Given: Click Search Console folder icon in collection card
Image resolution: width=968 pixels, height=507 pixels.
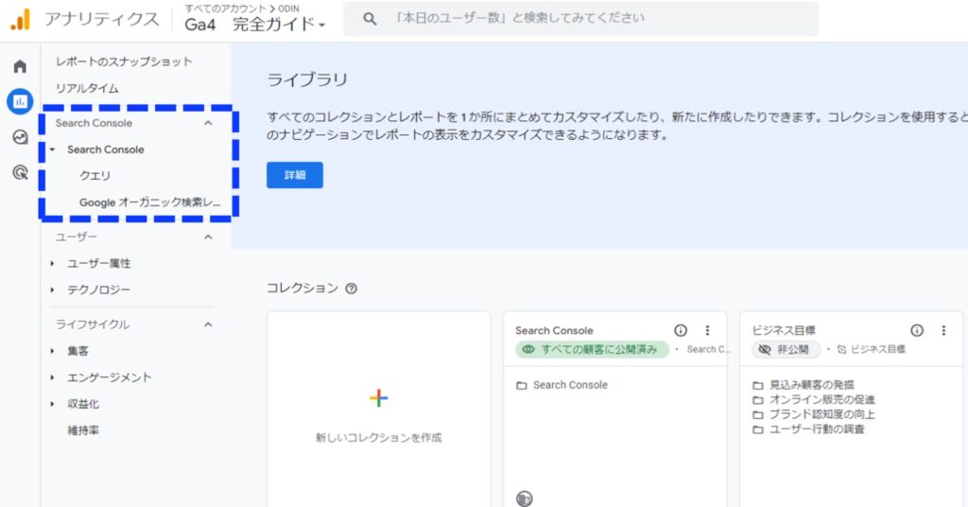Looking at the screenshot, I should [x=522, y=385].
